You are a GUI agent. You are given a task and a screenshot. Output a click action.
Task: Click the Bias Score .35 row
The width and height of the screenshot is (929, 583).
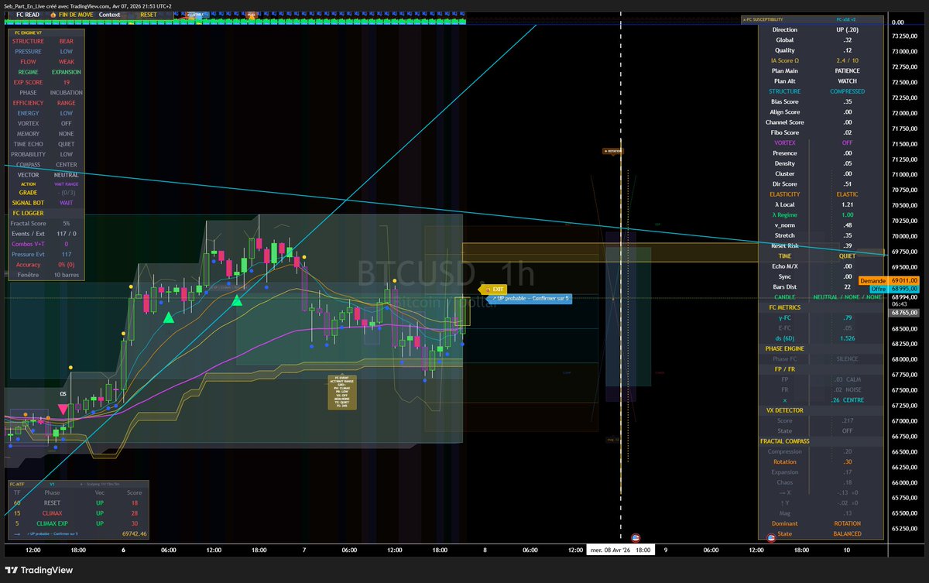[821, 101]
